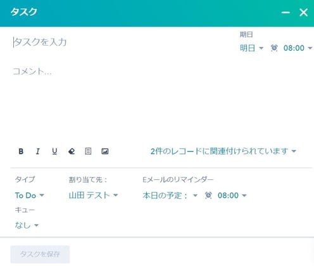The width and height of the screenshot is (314, 266).
Task: Click the 期日 label
Action: coord(246,34)
